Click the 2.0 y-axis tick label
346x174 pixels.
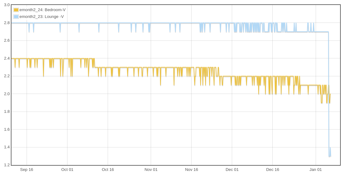click(7, 94)
